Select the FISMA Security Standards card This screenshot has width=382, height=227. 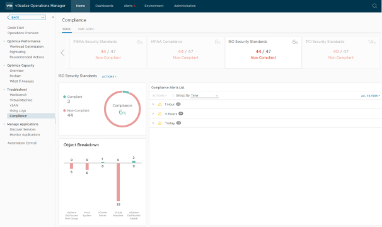coord(108,53)
